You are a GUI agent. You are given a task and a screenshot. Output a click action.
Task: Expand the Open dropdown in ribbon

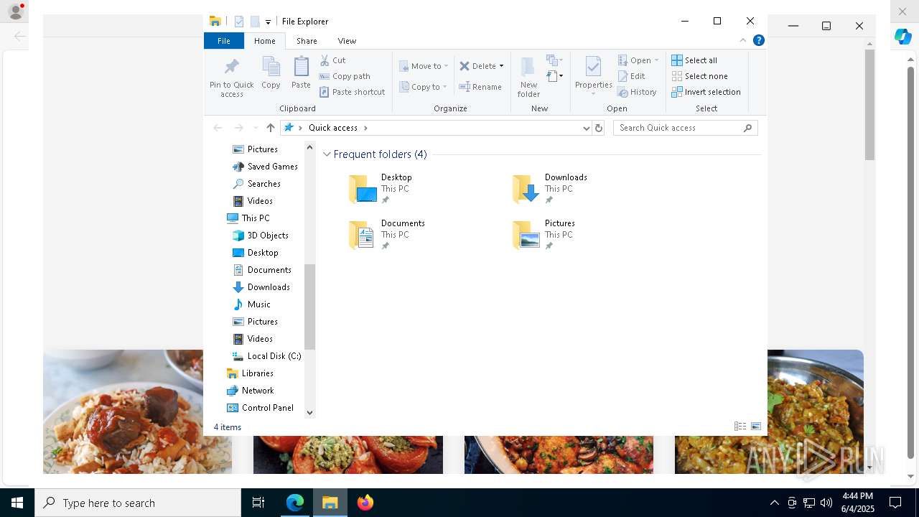656,60
